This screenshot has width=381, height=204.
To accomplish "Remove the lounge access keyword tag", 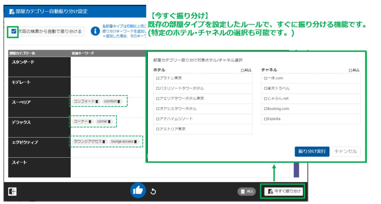I will [136, 142].
